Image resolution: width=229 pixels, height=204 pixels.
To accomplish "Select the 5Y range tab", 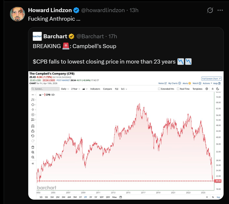I will pyautogui.click(x=96, y=197).
